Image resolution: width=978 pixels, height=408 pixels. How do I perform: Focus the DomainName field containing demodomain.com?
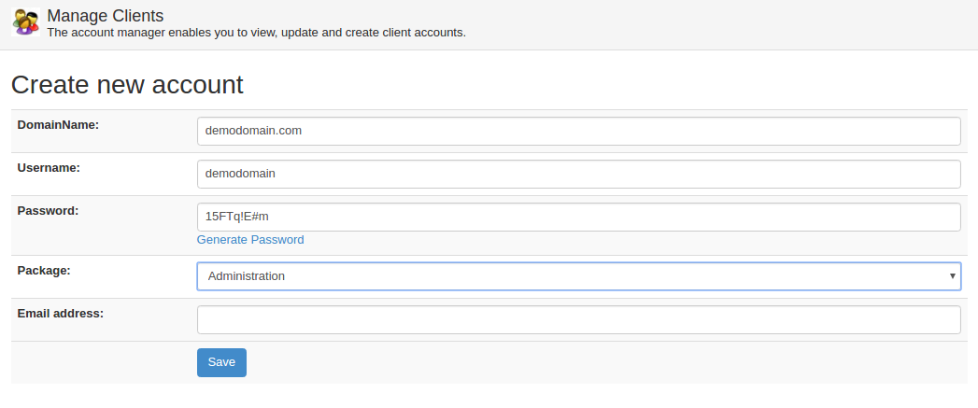tap(579, 131)
